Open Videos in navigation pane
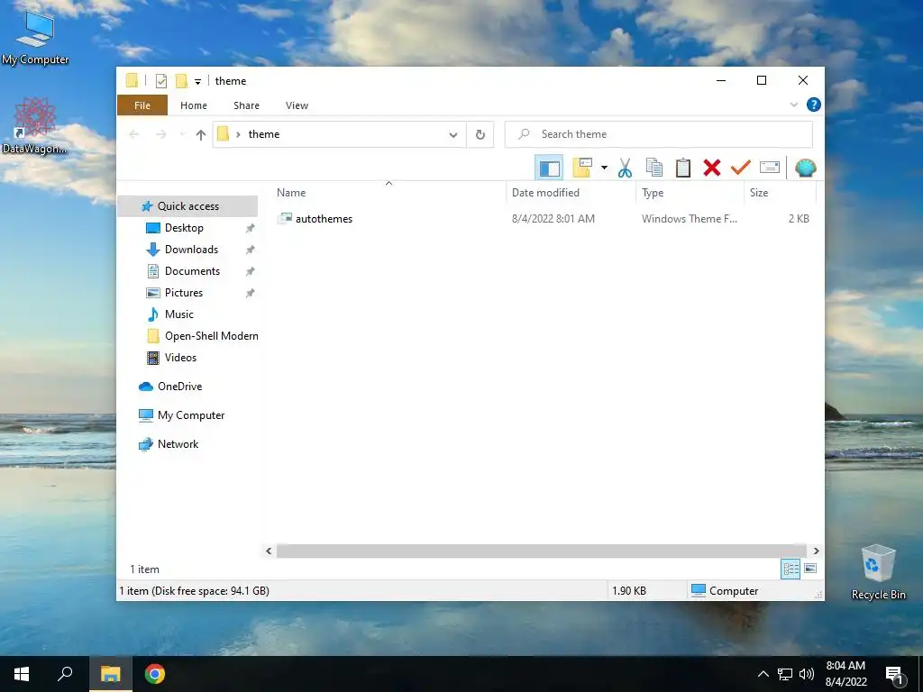 [180, 358]
